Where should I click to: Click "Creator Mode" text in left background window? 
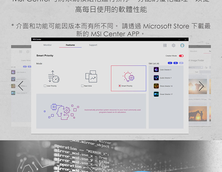26,60
